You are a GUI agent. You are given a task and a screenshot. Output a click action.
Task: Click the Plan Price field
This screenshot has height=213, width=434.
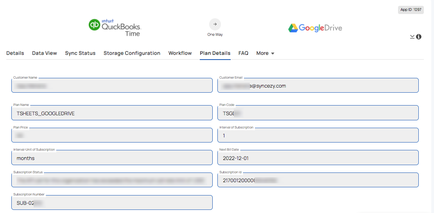pyautogui.click(x=112, y=135)
